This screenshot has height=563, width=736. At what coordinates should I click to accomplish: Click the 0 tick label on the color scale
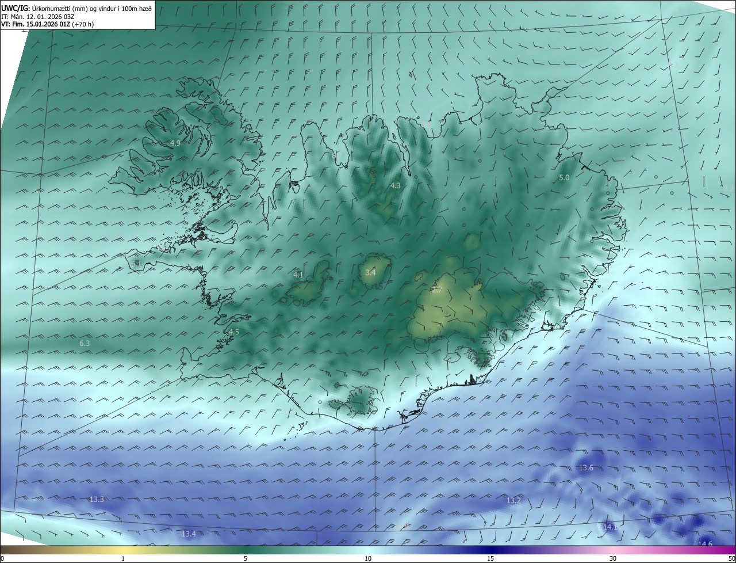click(x=2, y=558)
